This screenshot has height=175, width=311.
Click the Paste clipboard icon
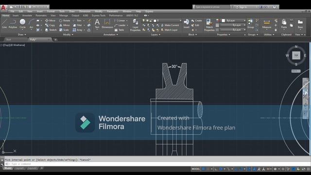284,24
